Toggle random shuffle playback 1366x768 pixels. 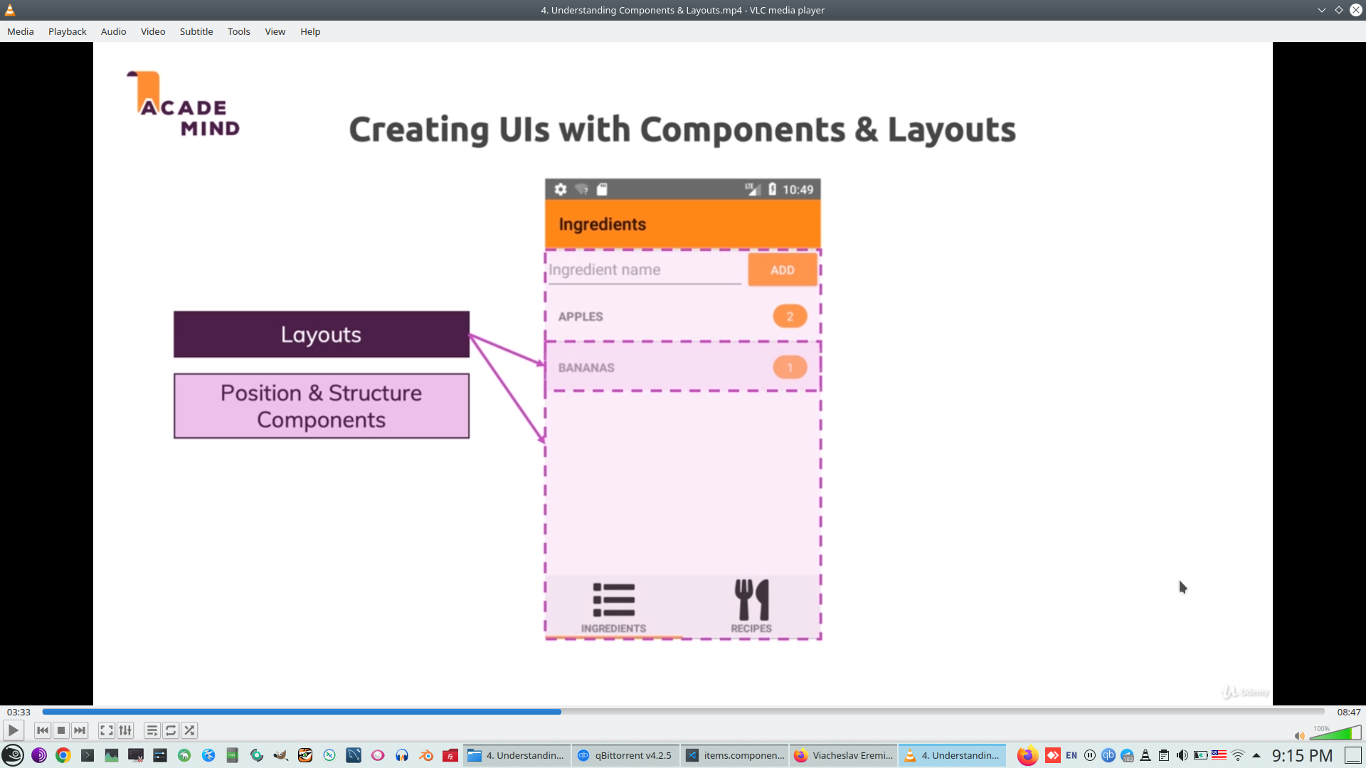[x=189, y=730]
